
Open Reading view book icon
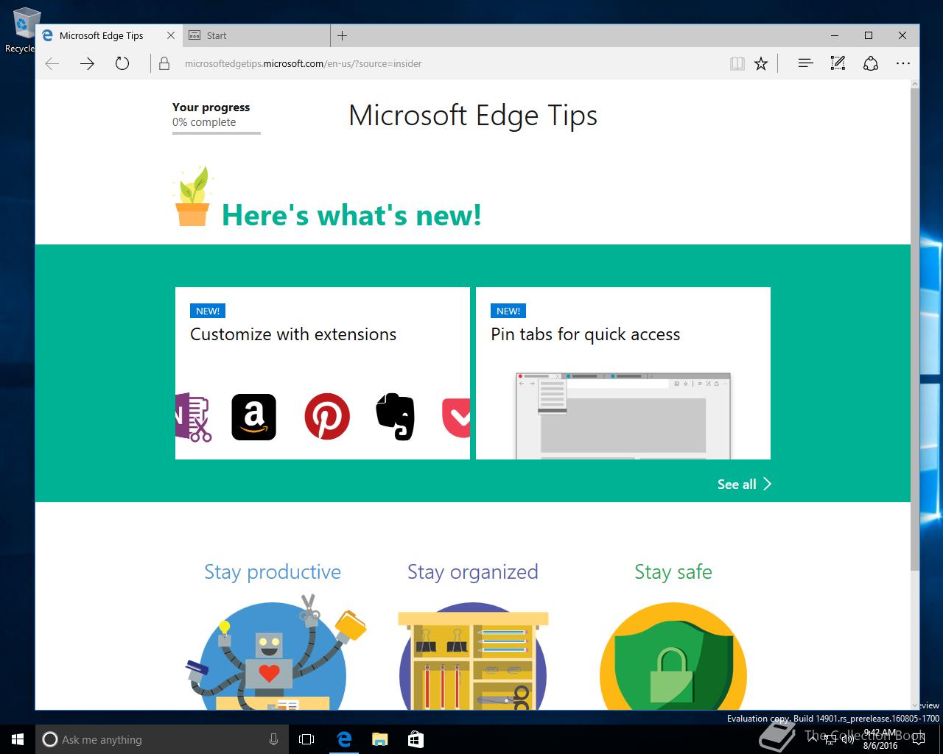click(737, 64)
